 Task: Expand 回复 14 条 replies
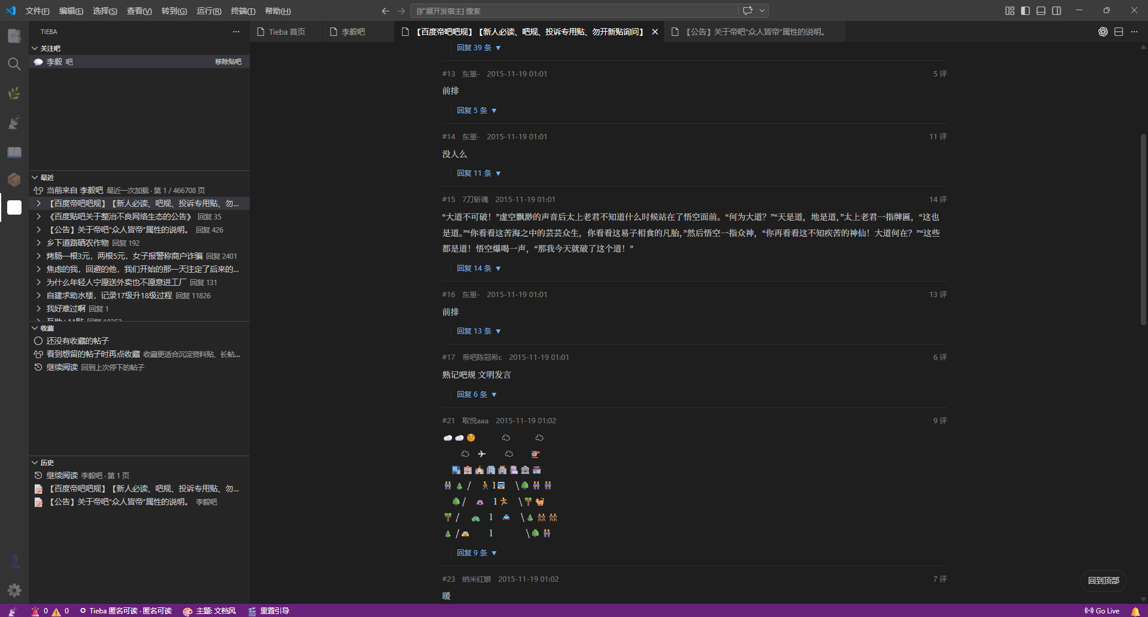(479, 268)
